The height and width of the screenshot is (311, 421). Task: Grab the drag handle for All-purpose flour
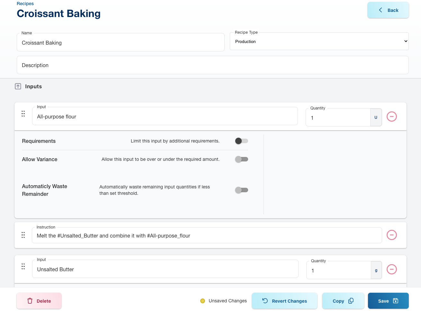pyautogui.click(x=23, y=114)
